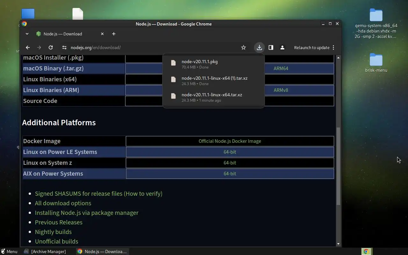The image size is (408, 255).
Task: Open Nightly builds link
Action: point(53,232)
